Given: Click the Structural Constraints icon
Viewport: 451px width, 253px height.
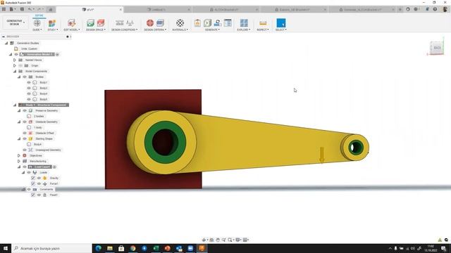Looking at the screenshot, I should click(x=119, y=23).
